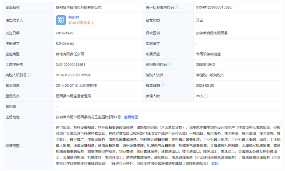The height and width of the screenshot is (171, 285).
Task: Click registered capital value 6,040万(元)
Action: coord(65,43)
